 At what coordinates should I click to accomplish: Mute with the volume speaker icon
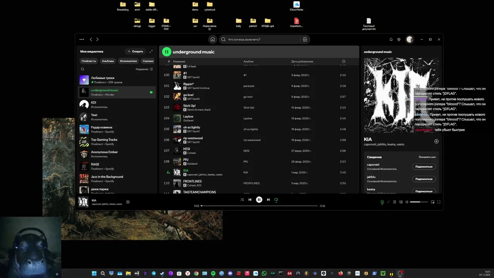click(407, 202)
